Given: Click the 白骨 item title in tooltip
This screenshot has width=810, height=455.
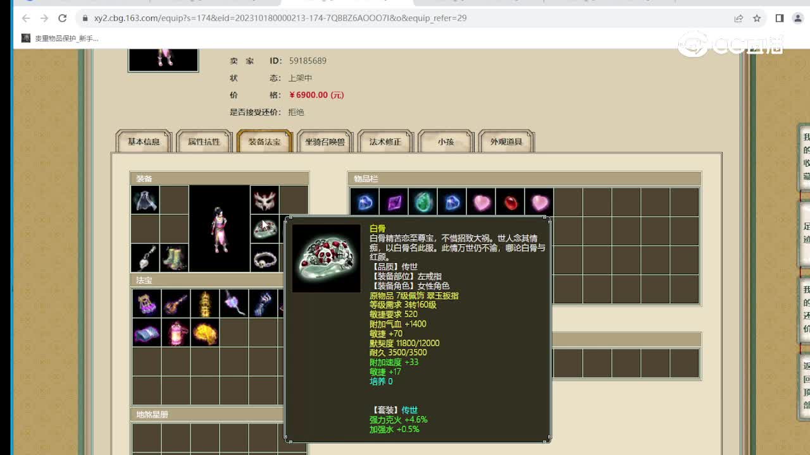Looking at the screenshot, I should click(x=377, y=229).
